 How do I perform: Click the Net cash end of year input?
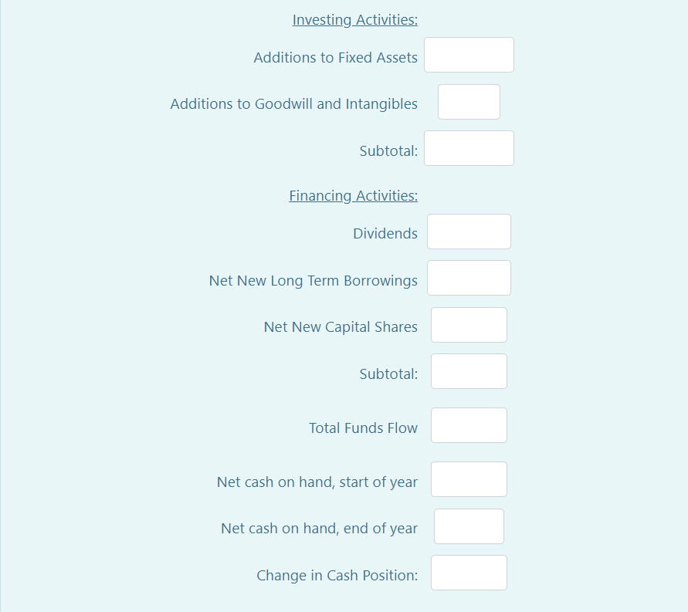469,526
